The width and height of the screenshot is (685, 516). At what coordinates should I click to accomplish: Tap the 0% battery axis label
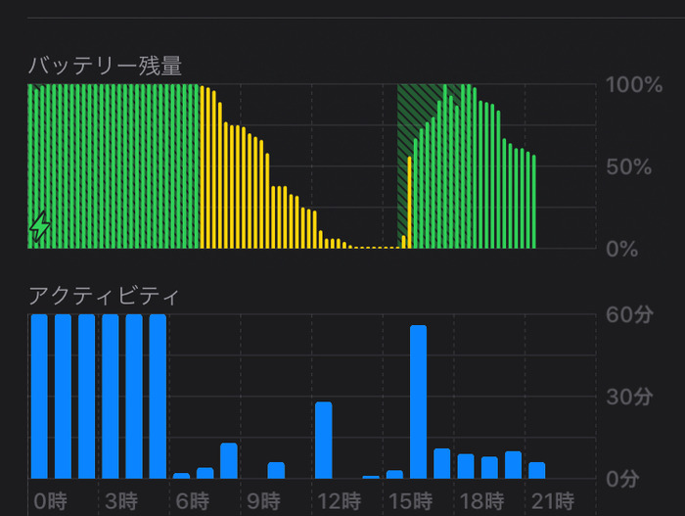coord(622,250)
